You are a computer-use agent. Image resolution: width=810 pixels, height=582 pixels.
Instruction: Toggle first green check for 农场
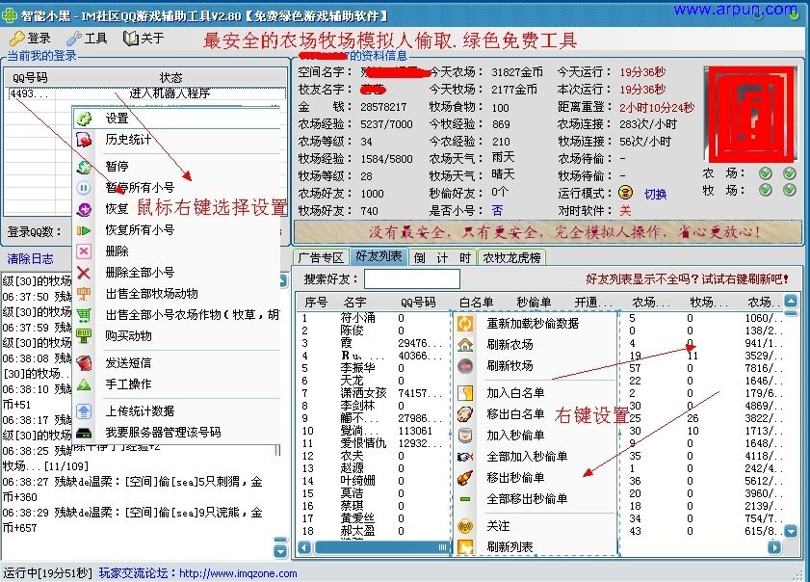765,173
